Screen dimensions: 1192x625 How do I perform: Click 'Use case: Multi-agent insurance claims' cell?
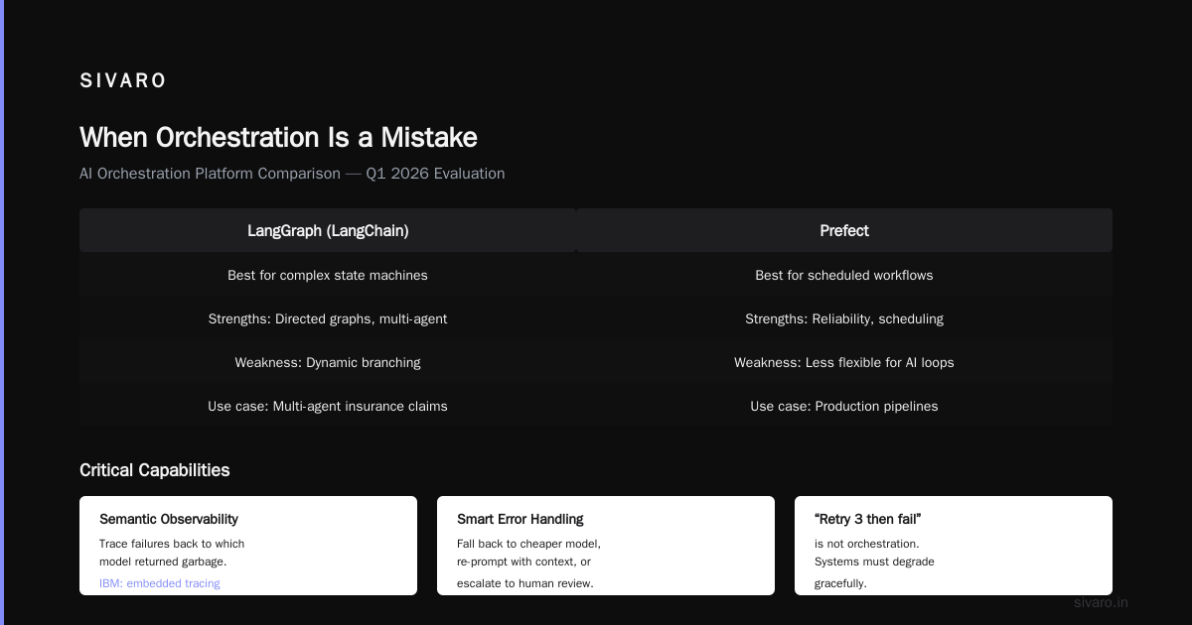pyautogui.click(x=328, y=406)
